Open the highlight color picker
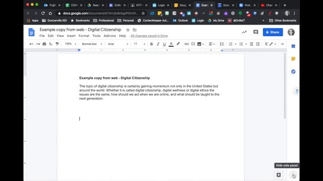 178,44
